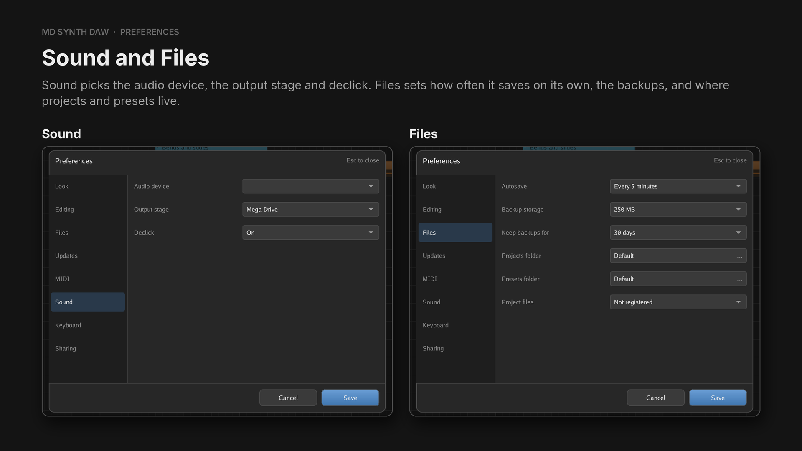Click Preferences title in Files window
Viewport: 802px width, 451px height.
(441, 161)
